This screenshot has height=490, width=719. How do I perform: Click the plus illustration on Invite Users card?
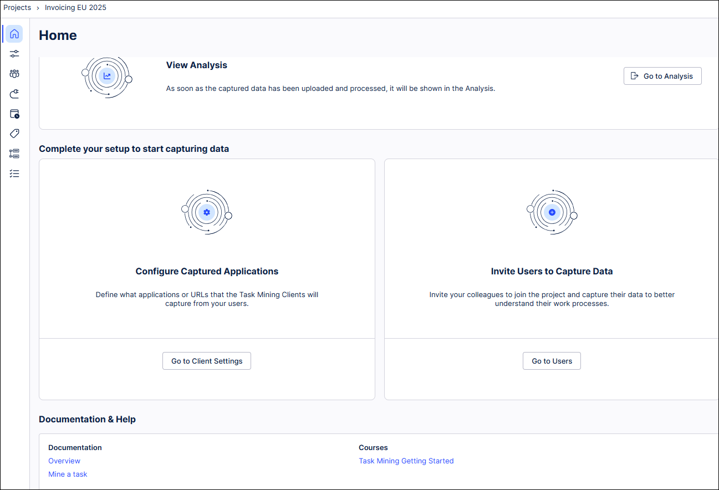(552, 212)
